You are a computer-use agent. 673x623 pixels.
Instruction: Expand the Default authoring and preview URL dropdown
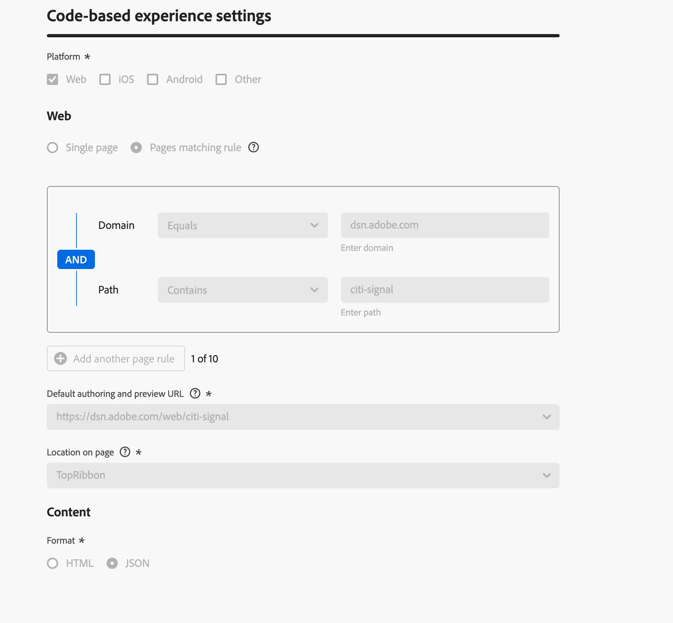point(303,417)
